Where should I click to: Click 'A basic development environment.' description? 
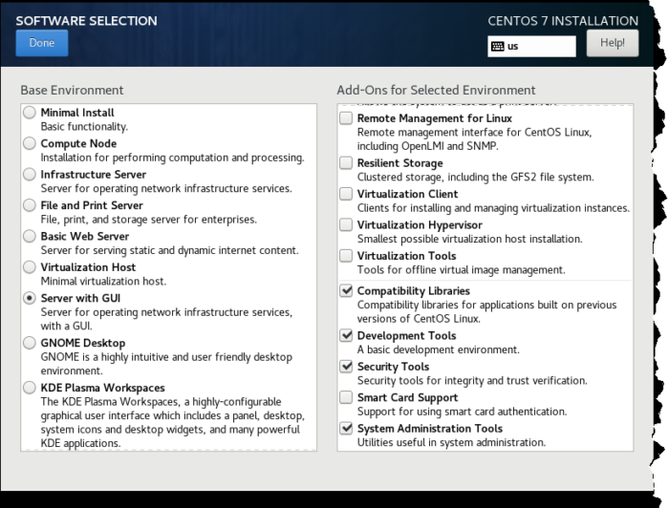(x=438, y=349)
